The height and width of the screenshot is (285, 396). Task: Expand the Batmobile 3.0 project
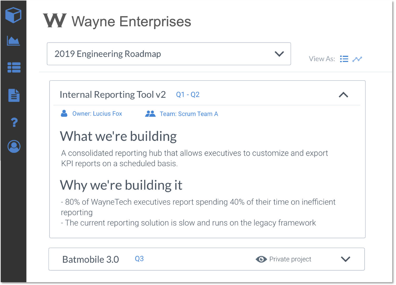(345, 259)
